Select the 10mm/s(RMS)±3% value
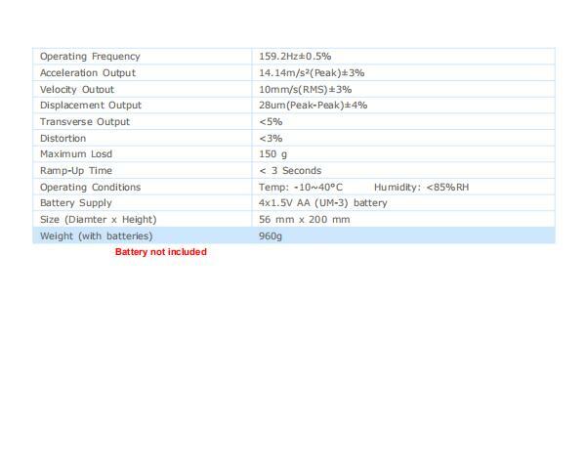The width and height of the screenshot is (586, 468). (305, 89)
